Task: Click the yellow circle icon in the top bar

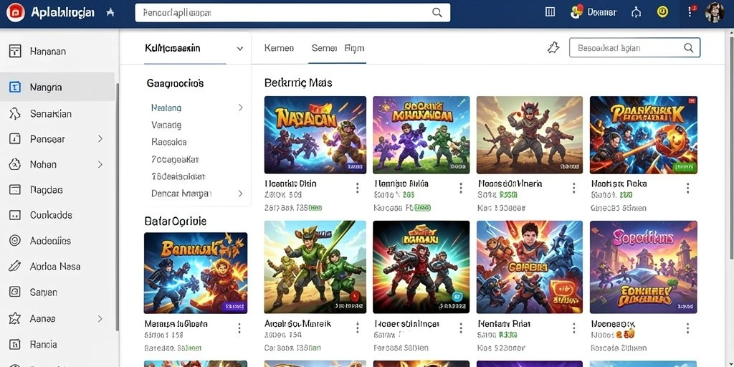Action: pyautogui.click(x=662, y=11)
